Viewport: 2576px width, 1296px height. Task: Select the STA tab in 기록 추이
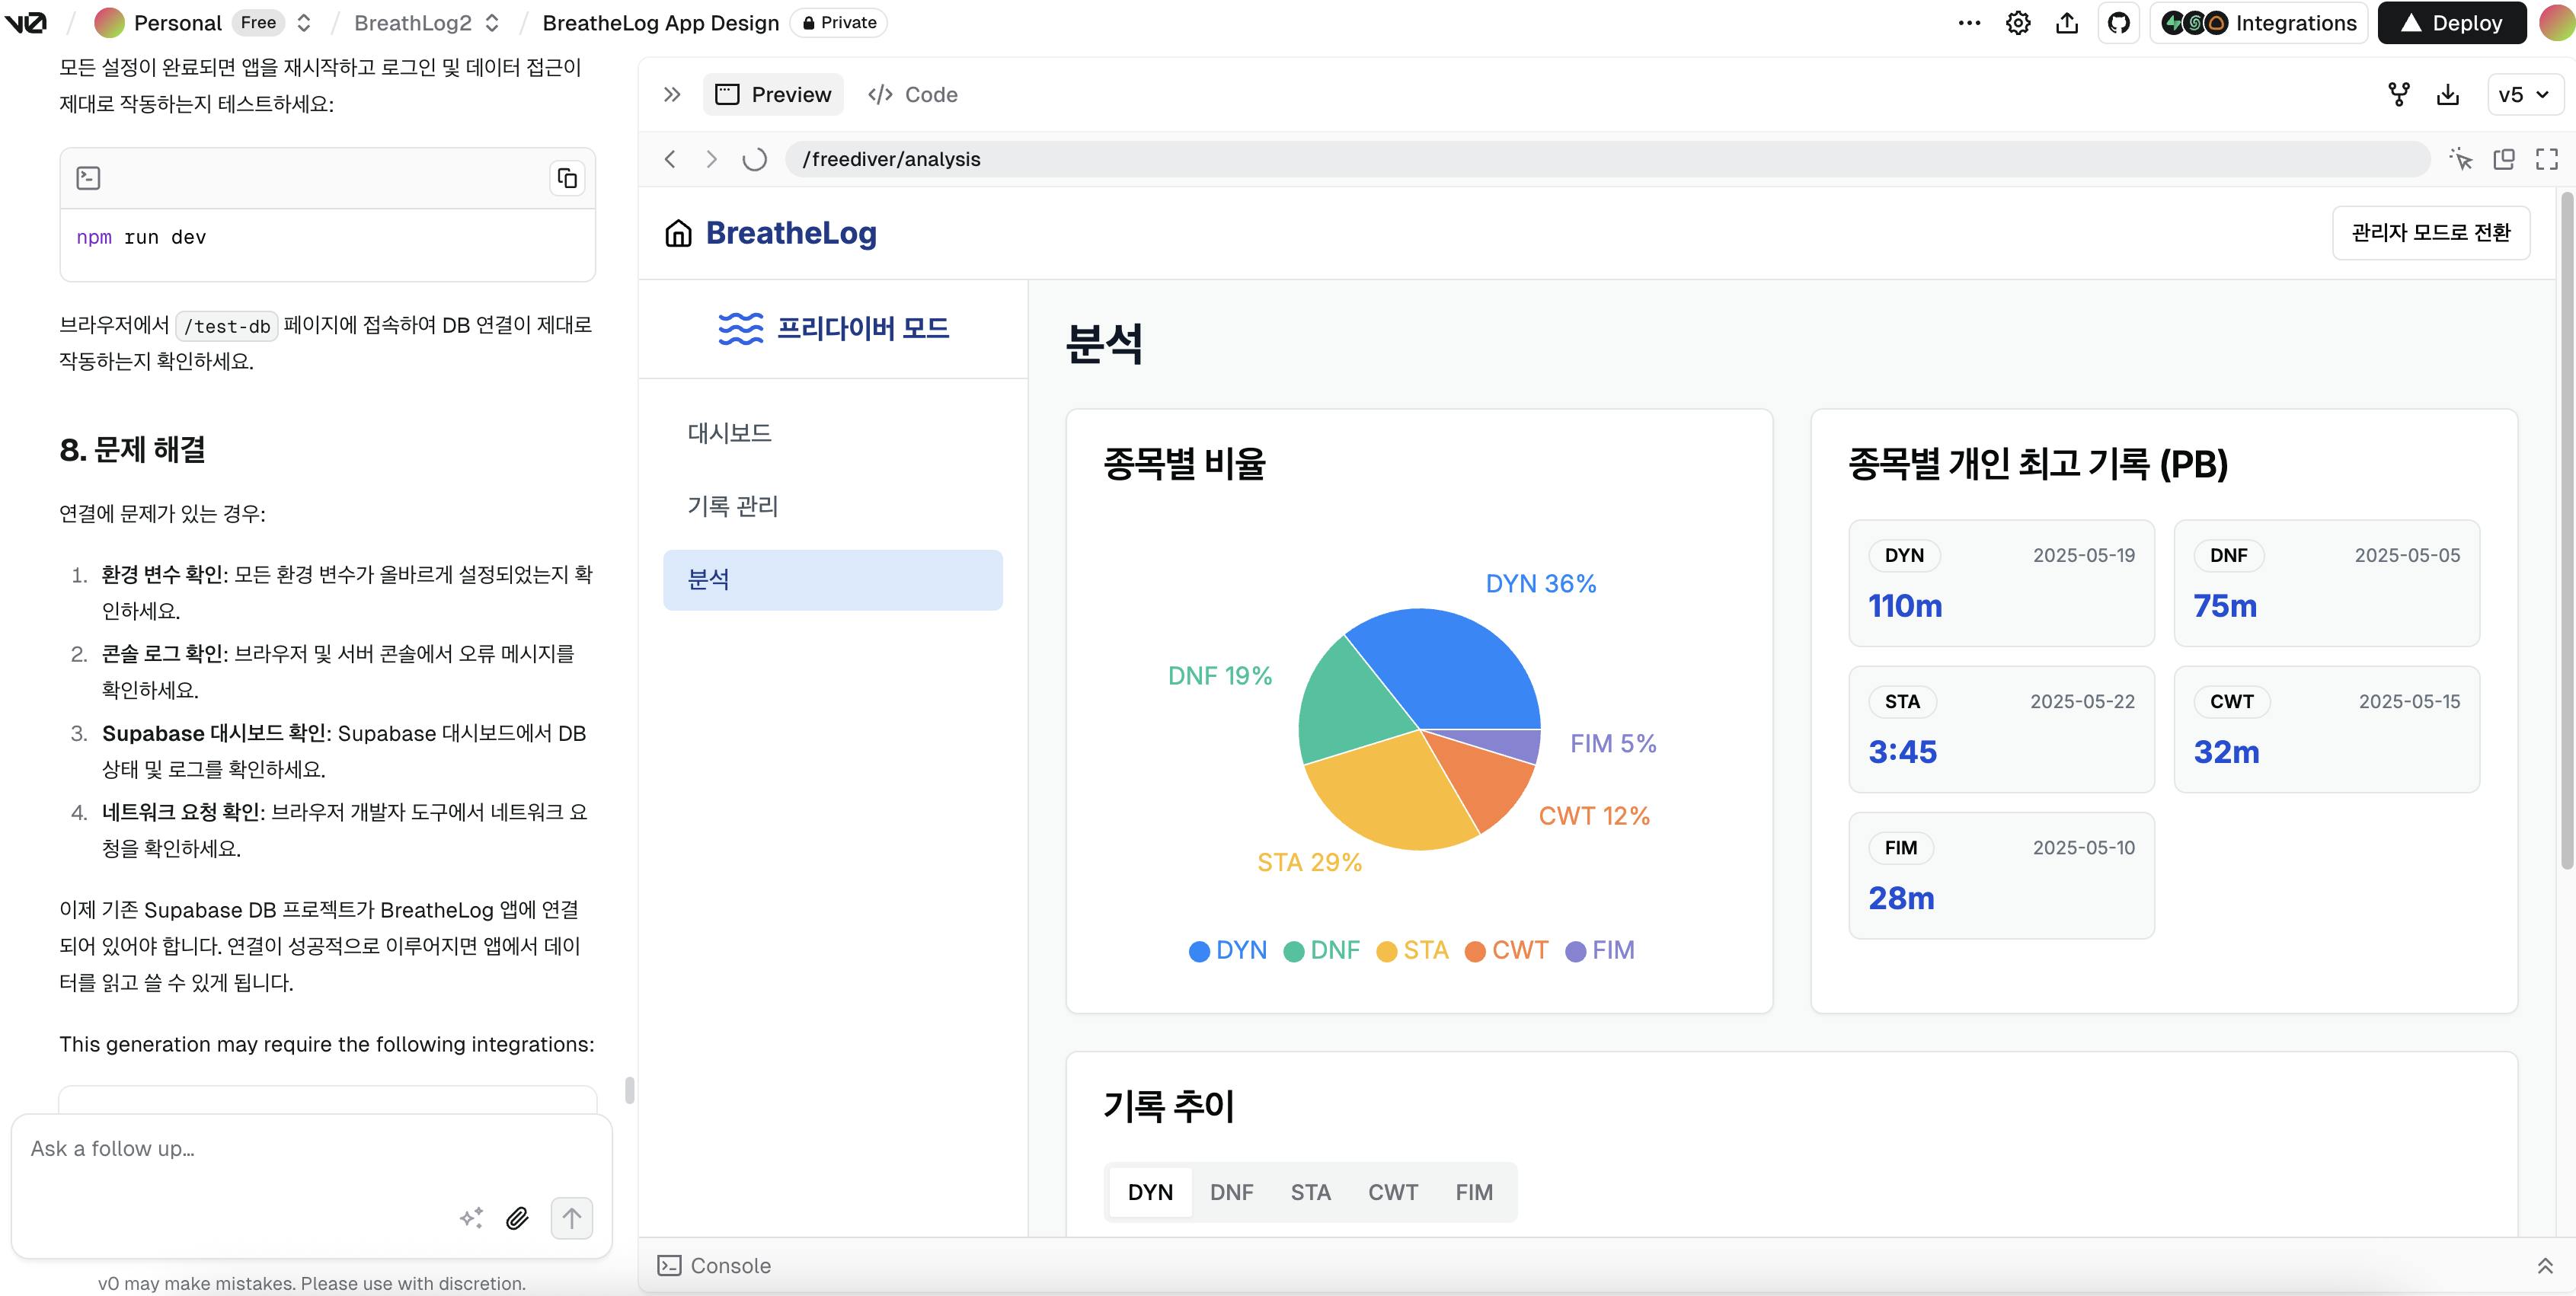pos(1310,1192)
